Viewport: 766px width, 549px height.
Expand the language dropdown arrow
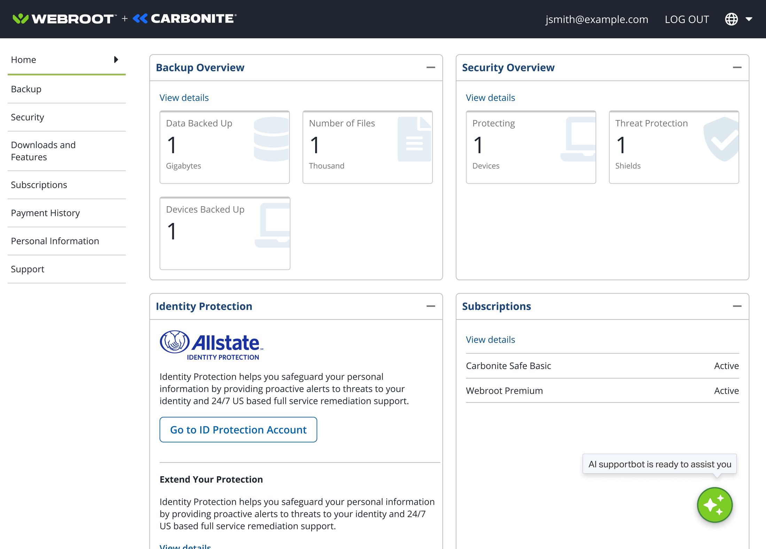[749, 19]
